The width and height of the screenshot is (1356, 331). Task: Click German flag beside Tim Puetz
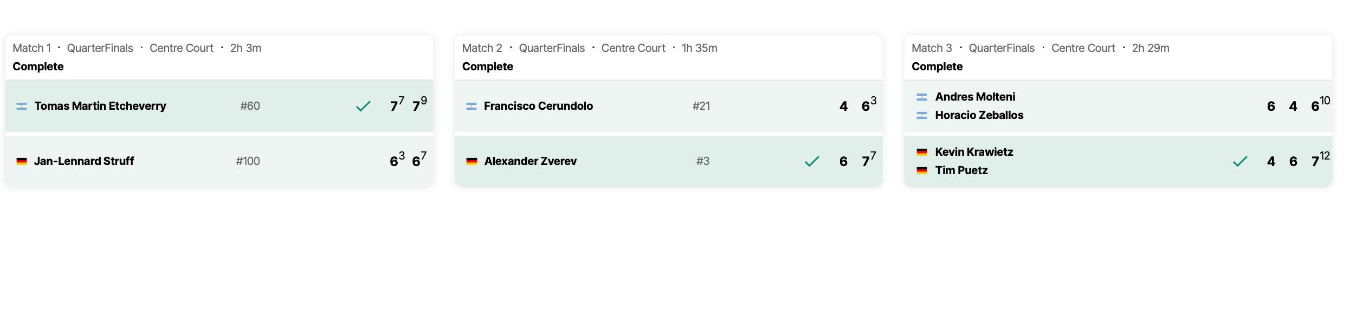[x=922, y=171]
